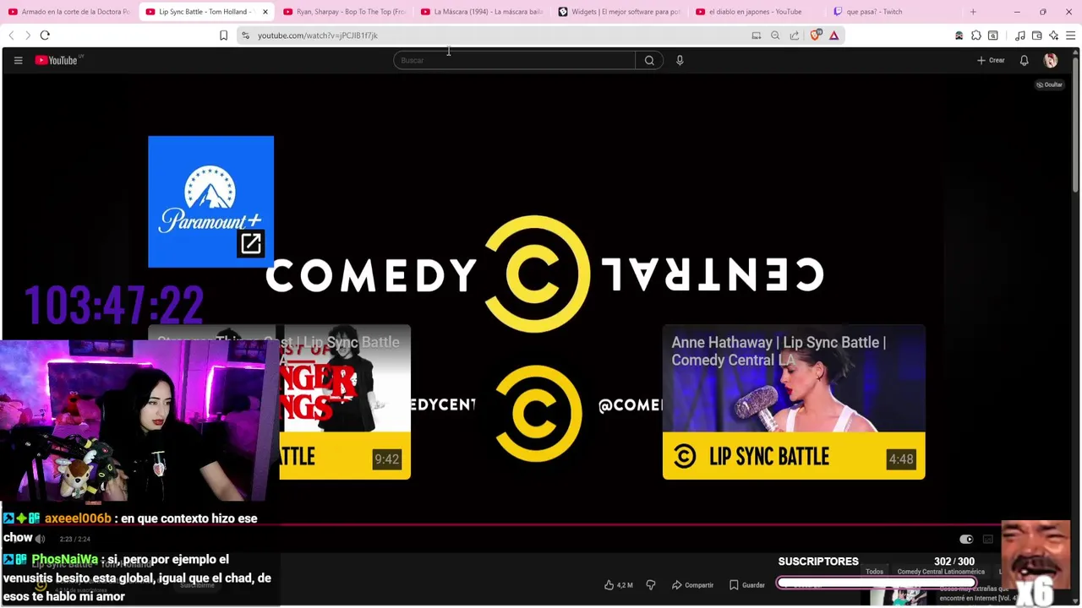The image size is (1082, 608).
Task: Open a new browser tab
Action: (x=973, y=12)
